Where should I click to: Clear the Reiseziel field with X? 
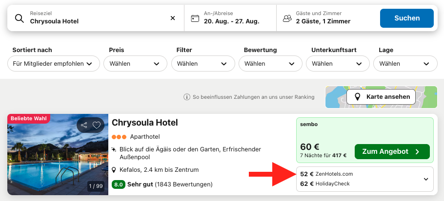(x=173, y=18)
